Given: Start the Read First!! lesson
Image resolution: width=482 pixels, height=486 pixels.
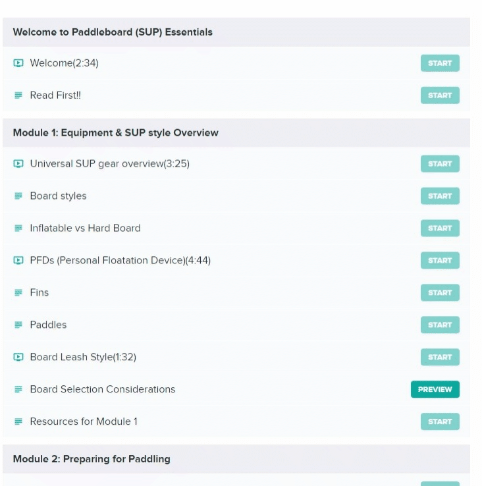Looking at the screenshot, I should (440, 95).
